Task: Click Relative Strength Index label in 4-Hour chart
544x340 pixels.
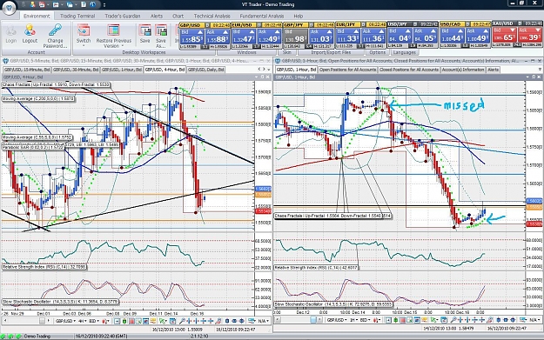Action: click(44, 267)
